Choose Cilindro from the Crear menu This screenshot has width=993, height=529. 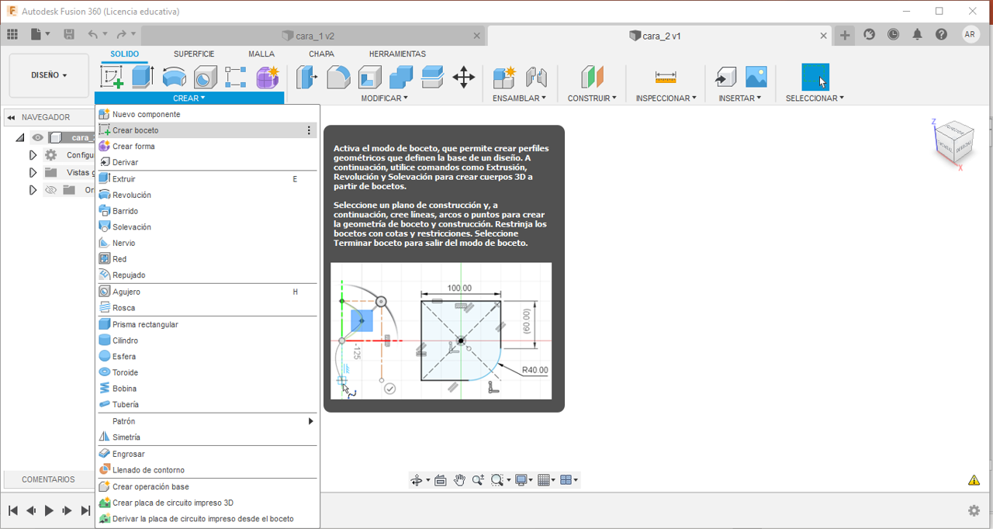pos(206,341)
